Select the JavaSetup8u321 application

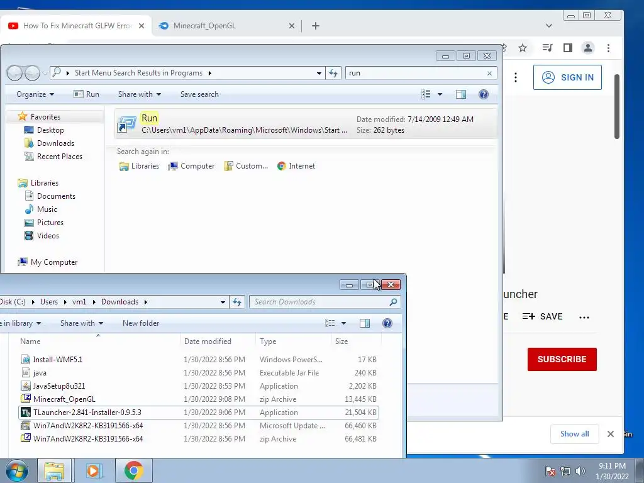199,386
